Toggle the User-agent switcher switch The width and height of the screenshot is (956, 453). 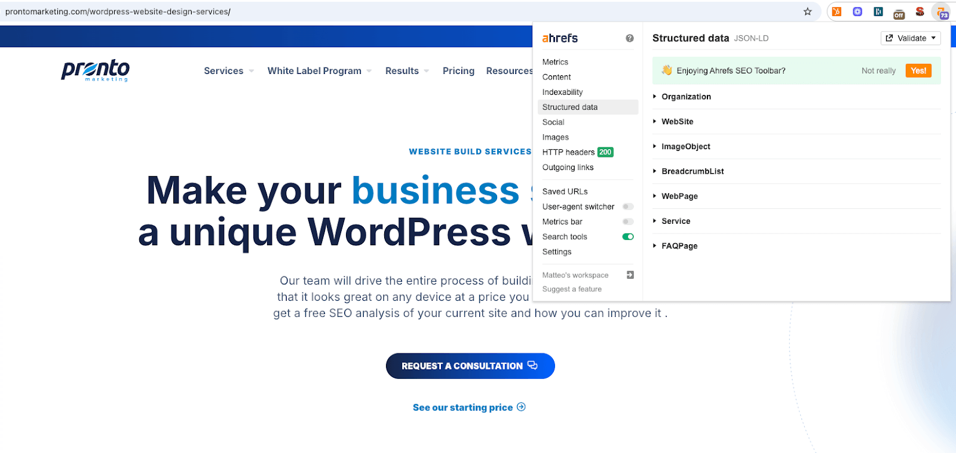pyautogui.click(x=628, y=207)
